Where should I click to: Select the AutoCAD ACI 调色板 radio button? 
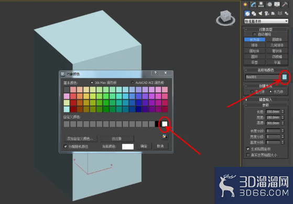133,82
